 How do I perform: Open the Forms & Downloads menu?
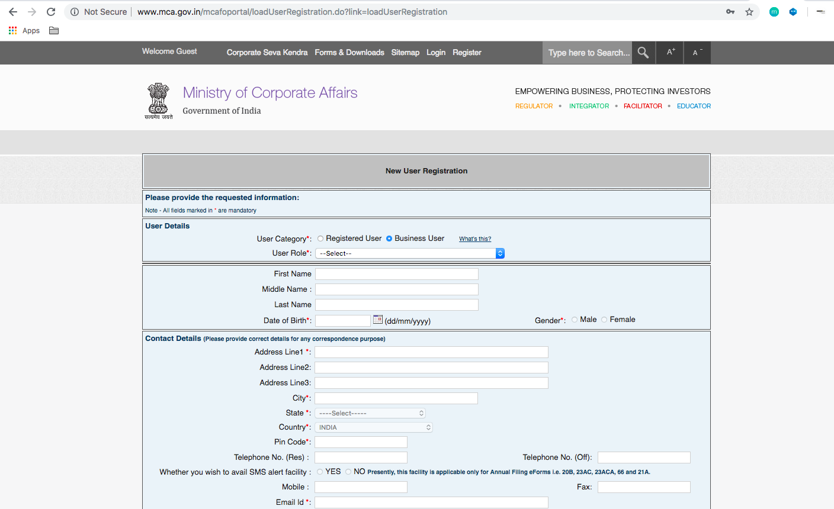click(349, 53)
